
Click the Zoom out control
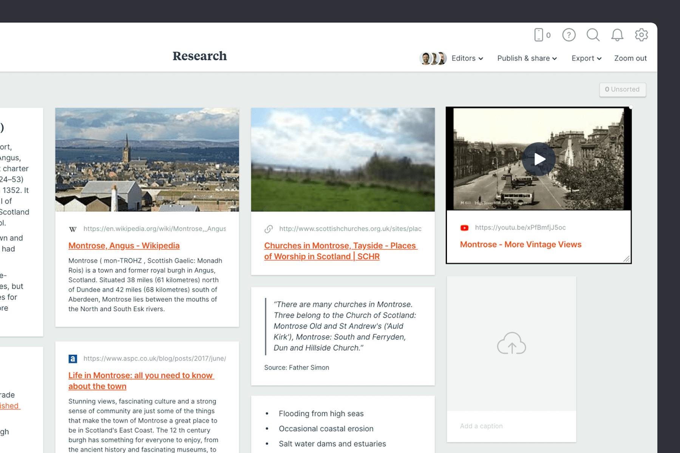click(630, 58)
